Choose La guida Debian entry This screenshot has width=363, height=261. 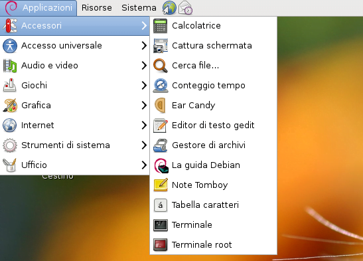coord(214,165)
